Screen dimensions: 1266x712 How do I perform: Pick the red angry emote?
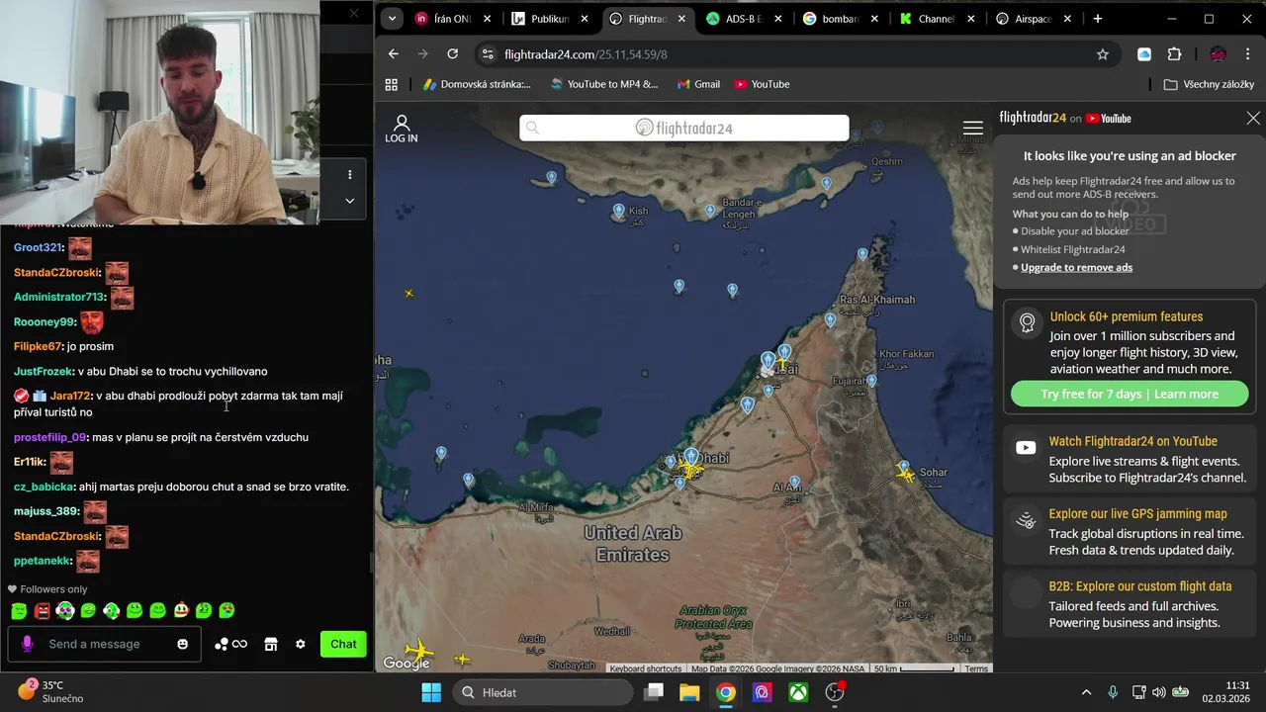tap(43, 611)
